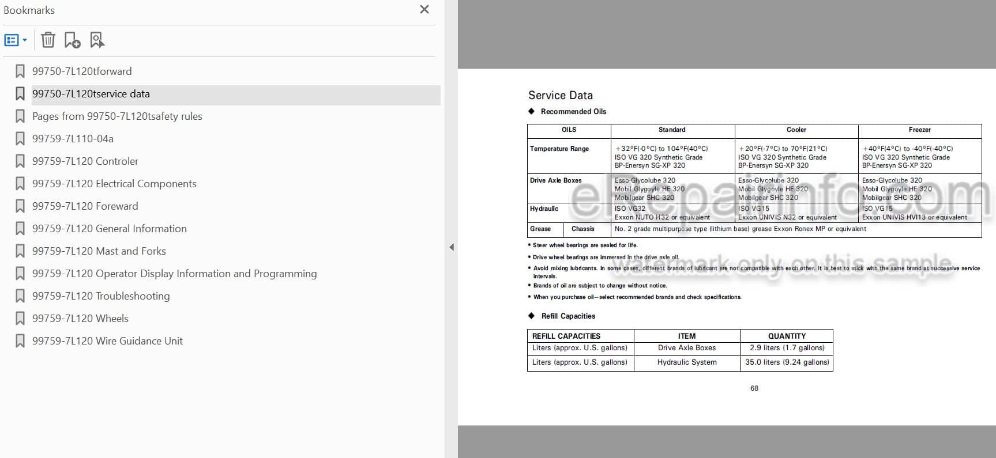
Task: Open bookmark 99750-7L120tforward
Action: (x=82, y=71)
